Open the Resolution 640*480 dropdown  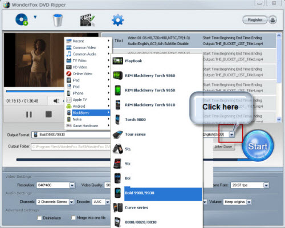[72, 185]
